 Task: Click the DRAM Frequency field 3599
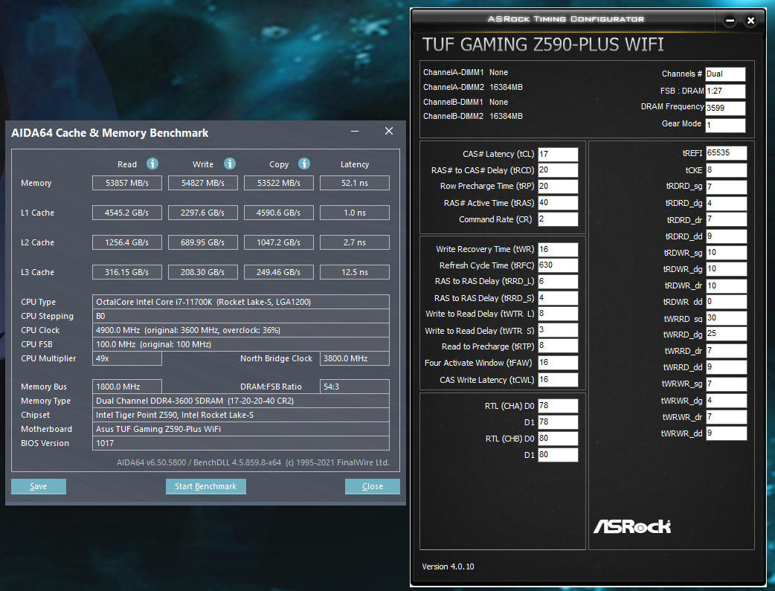click(725, 108)
